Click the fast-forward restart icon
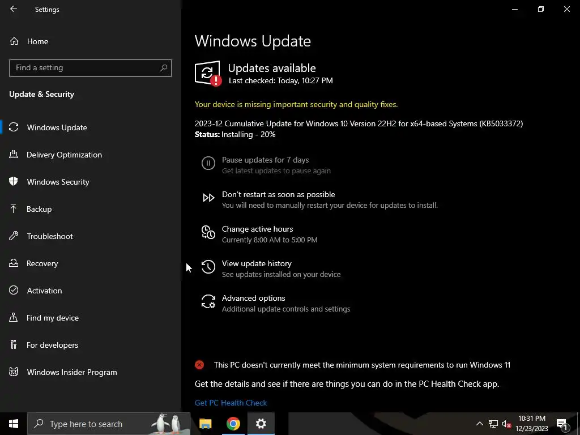The width and height of the screenshot is (580, 435). [x=208, y=198]
